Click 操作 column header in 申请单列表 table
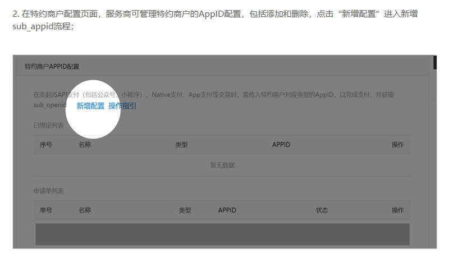The image size is (458, 262). 397,210
